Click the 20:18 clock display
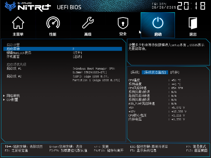Viewport: 211px width, 158px height. [191, 6]
